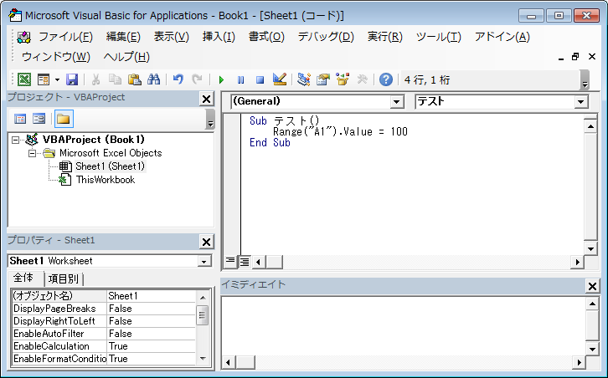This screenshot has width=608, height=378.
Task: Open the 実行(R) menu
Action: point(384,37)
